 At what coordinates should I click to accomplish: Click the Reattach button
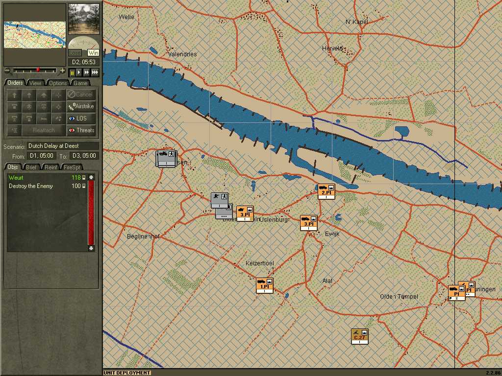click(44, 130)
